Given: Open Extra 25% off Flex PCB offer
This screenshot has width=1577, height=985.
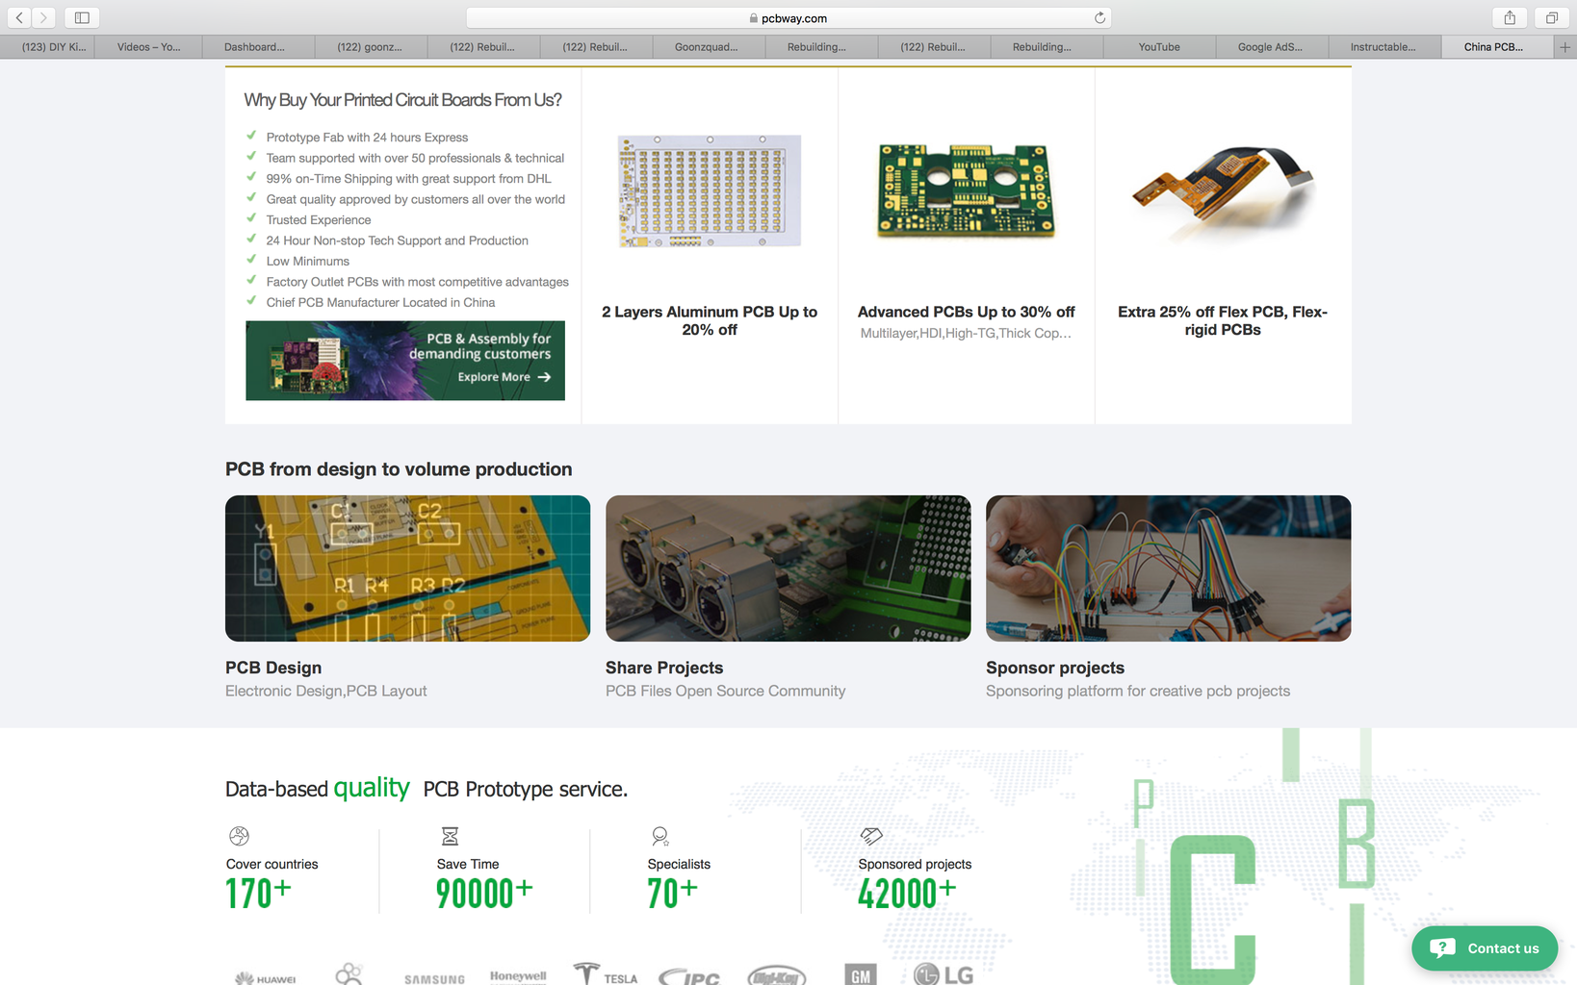Looking at the screenshot, I should 1223,320.
